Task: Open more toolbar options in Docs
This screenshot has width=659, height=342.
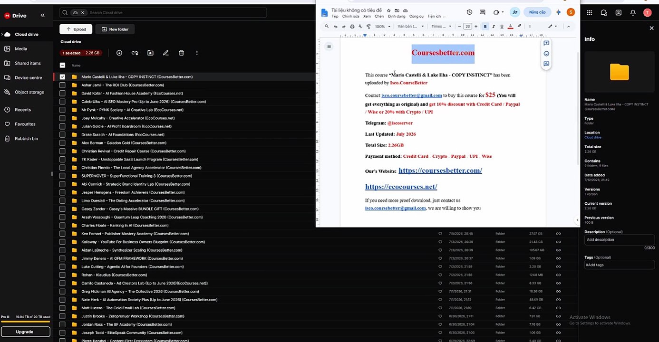Action: (x=530, y=27)
